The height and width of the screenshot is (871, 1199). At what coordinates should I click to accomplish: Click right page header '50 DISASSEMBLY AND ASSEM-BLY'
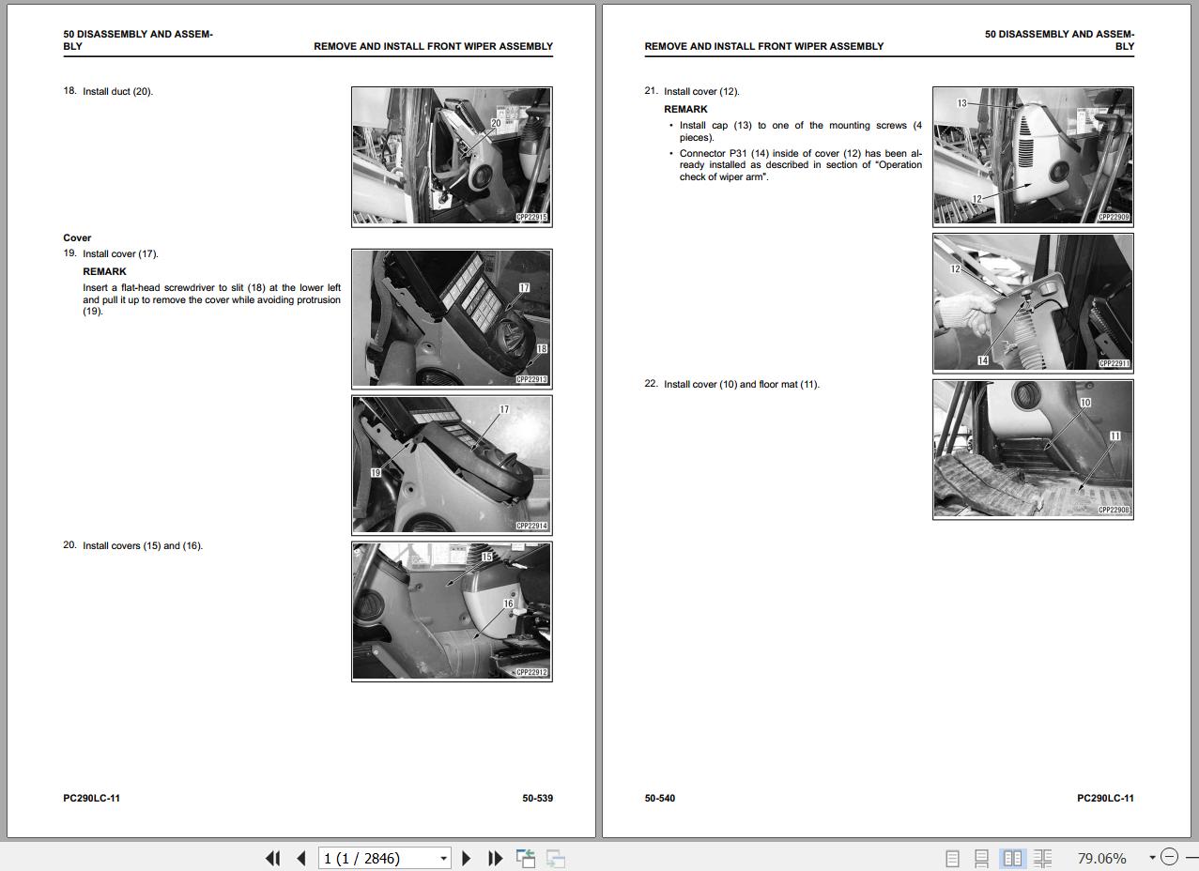(x=1059, y=39)
